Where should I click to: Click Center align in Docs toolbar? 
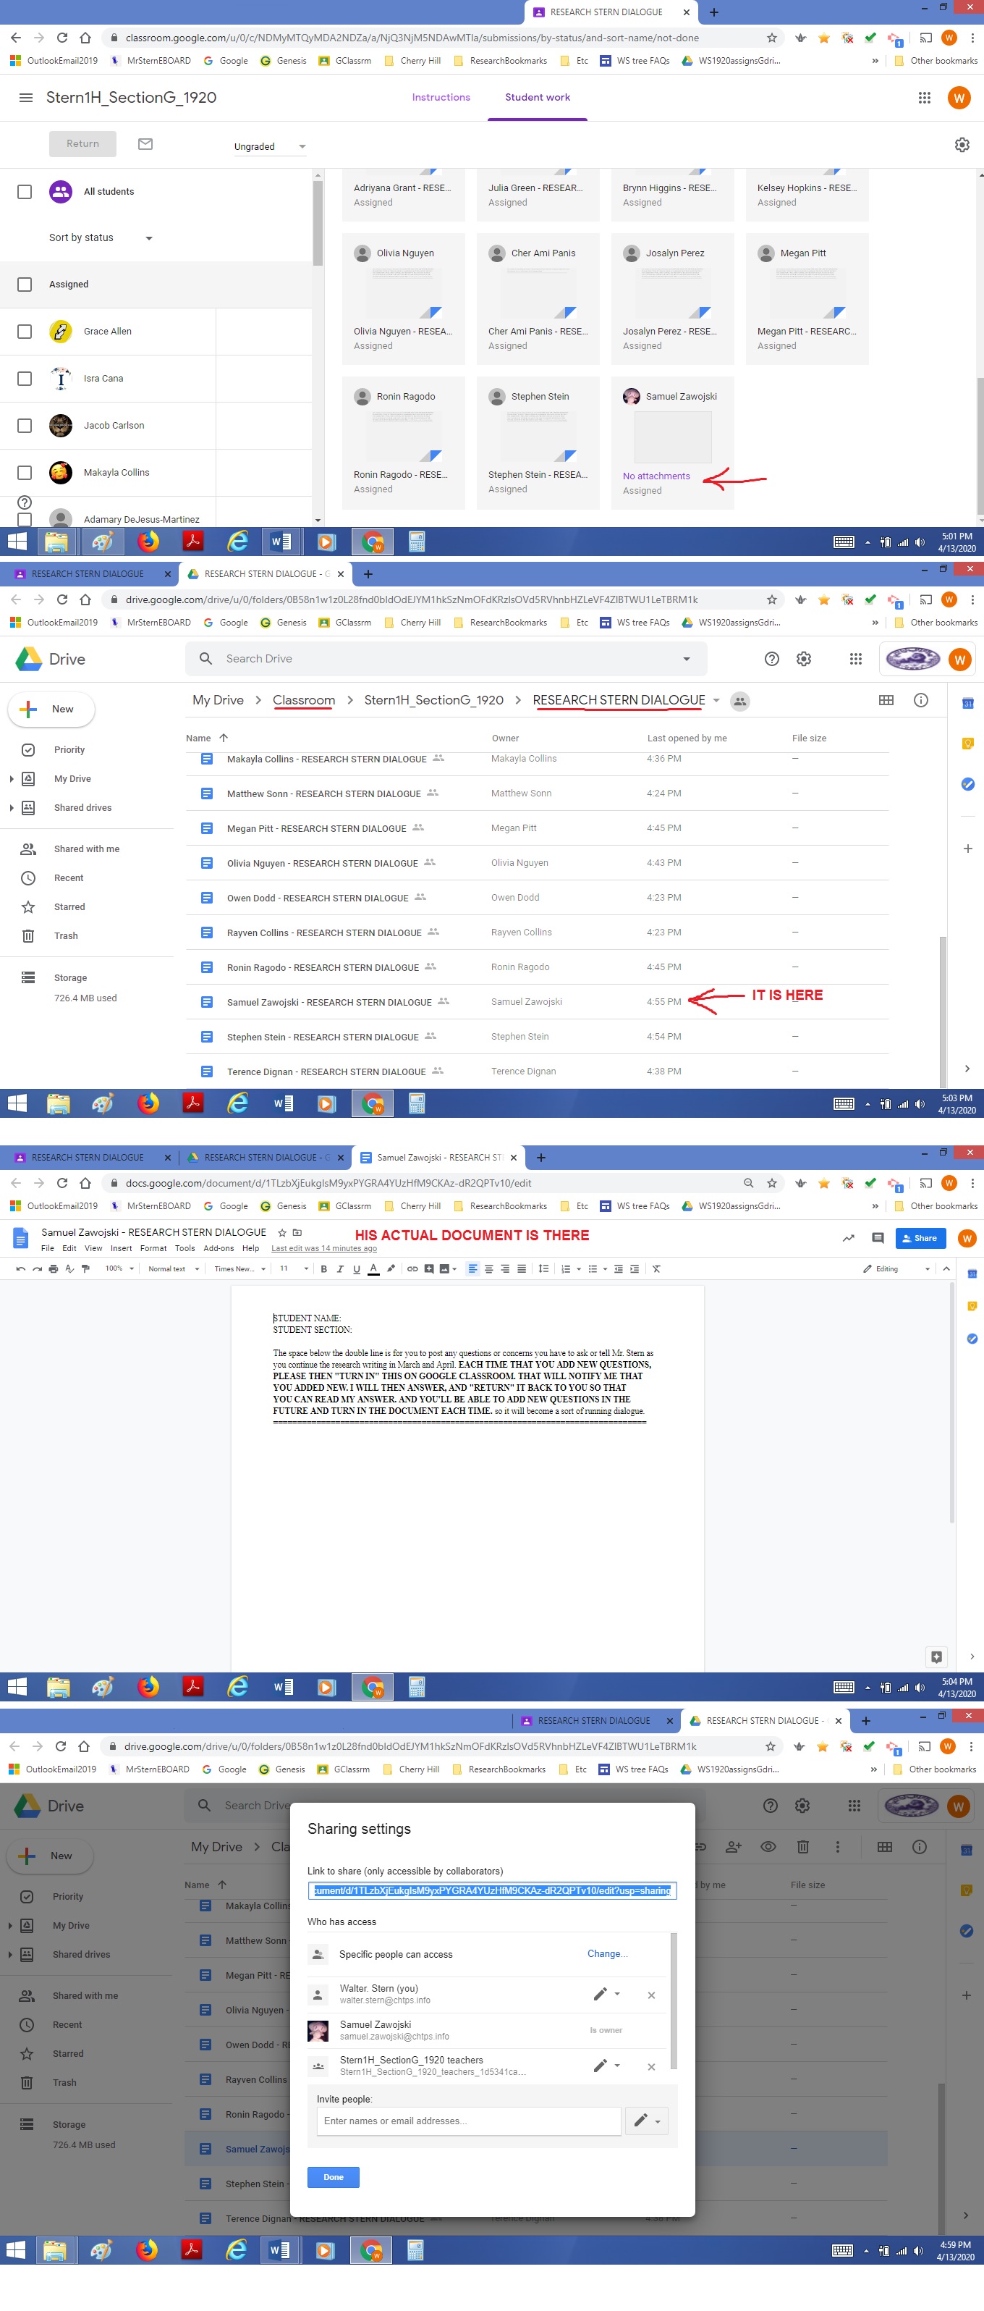click(488, 1268)
